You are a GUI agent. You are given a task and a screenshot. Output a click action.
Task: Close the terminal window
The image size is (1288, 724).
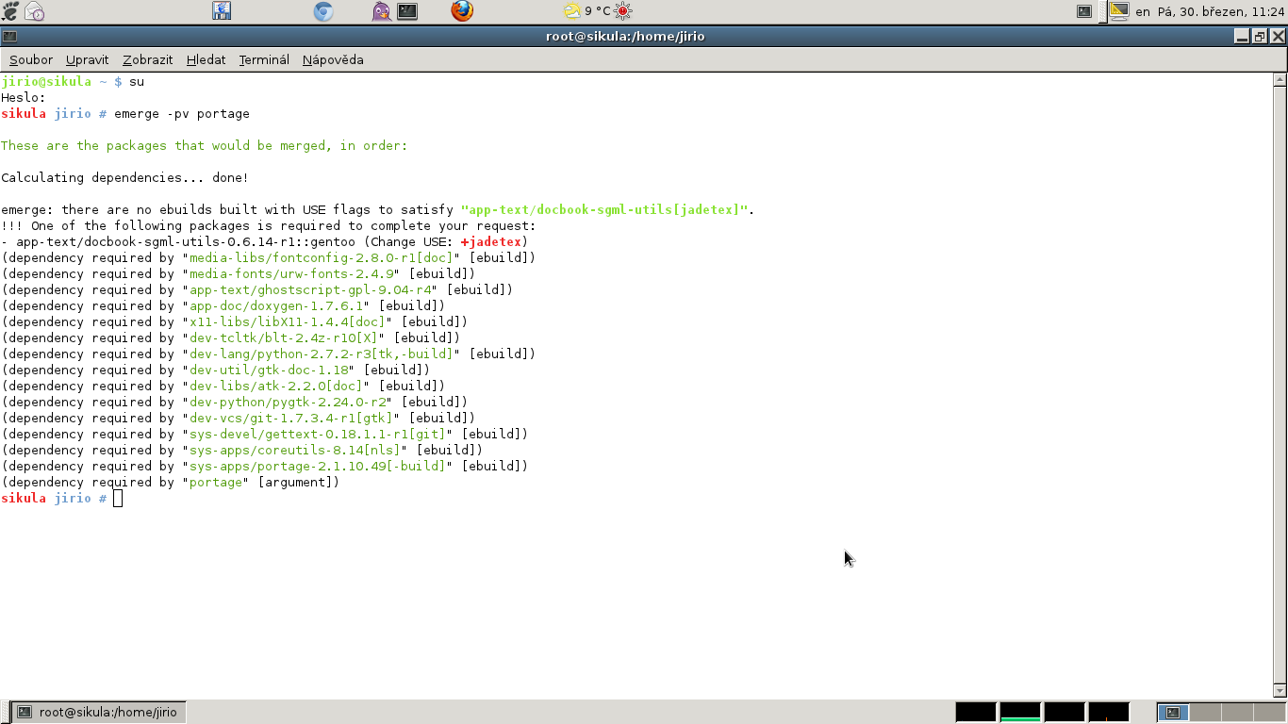coord(1278,36)
